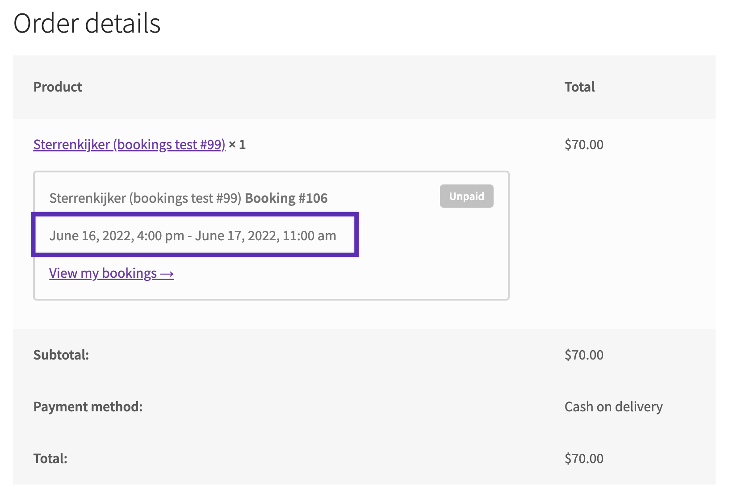
Task: Click the Payment method label
Action: point(88,406)
